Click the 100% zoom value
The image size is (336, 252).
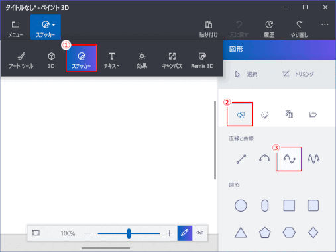tap(68, 233)
